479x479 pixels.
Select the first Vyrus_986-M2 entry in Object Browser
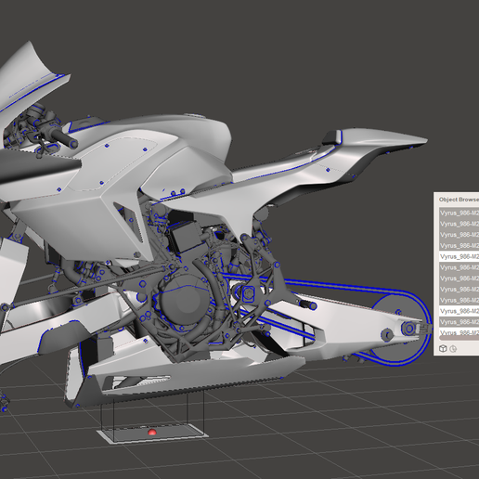pos(459,213)
